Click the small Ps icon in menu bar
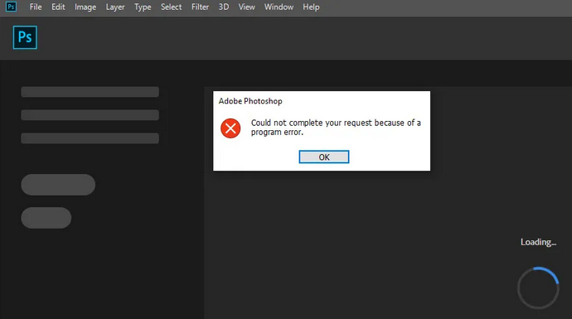The height and width of the screenshot is (319, 572). [11, 7]
